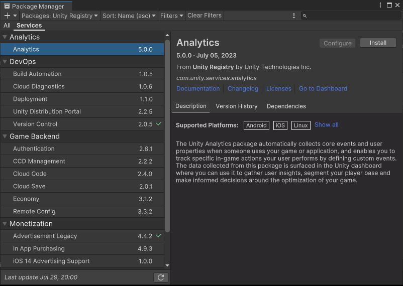This screenshot has width=403, height=286.
Task: Click the Linux platform tag
Action: point(300,125)
